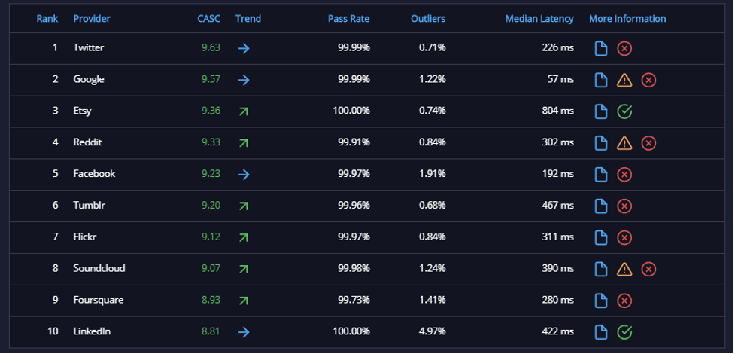
Task: Click the trend arrow for Twitter
Action: 243,48
